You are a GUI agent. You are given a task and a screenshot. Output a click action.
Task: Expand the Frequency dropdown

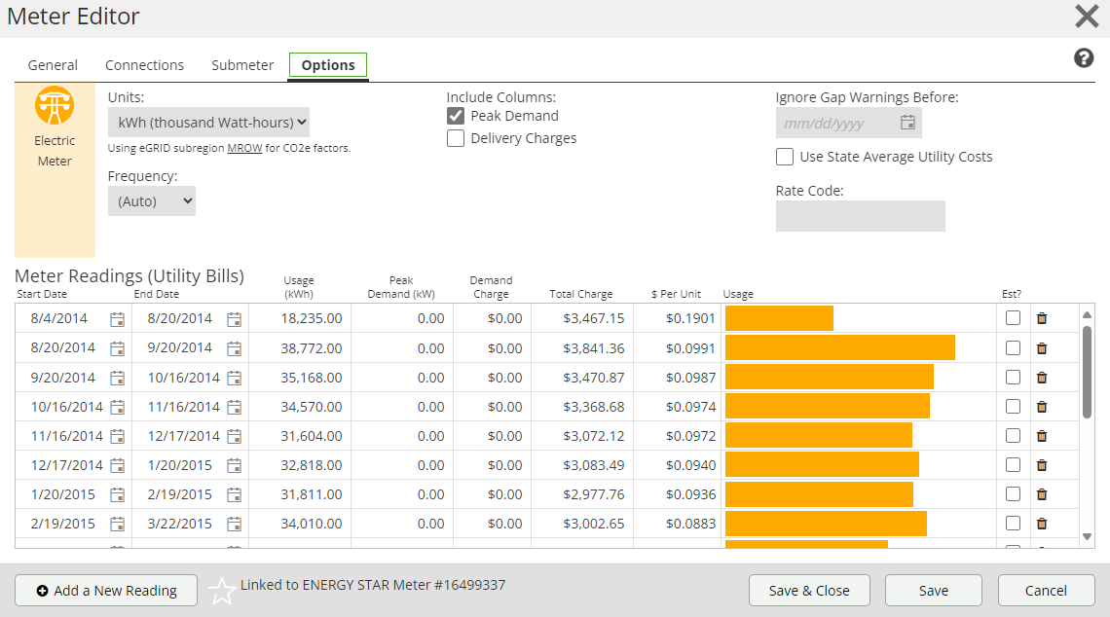[152, 201]
